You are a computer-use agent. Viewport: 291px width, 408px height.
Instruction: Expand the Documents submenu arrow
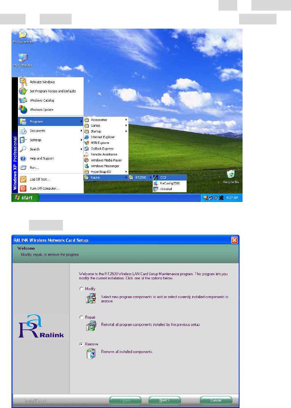pos(81,131)
